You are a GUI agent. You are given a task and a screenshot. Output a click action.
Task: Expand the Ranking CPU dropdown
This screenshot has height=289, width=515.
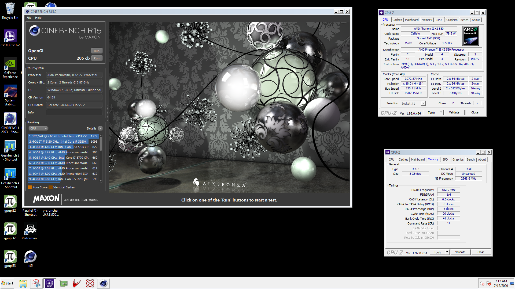pyautogui.click(x=38, y=128)
